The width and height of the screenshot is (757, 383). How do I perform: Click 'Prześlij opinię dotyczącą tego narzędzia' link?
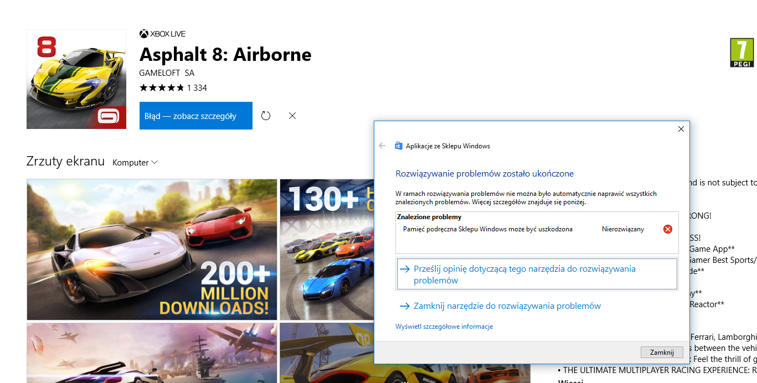(x=537, y=275)
